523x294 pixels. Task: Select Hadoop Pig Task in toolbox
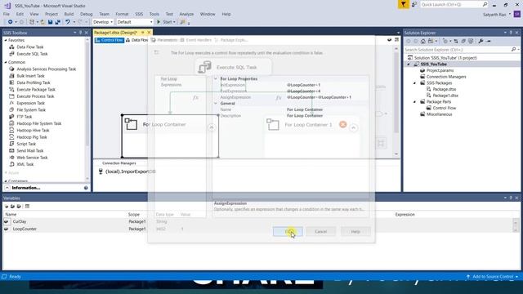pyautogui.click(x=32, y=137)
